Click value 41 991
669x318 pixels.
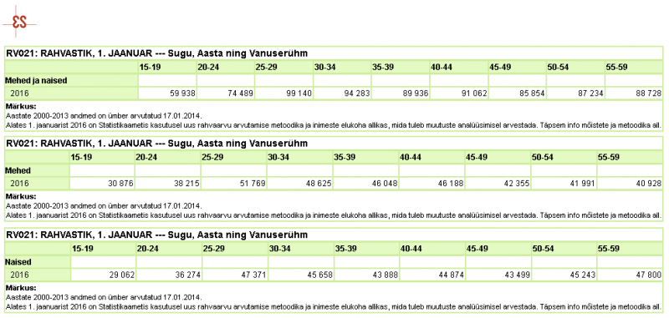coord(583,184)
